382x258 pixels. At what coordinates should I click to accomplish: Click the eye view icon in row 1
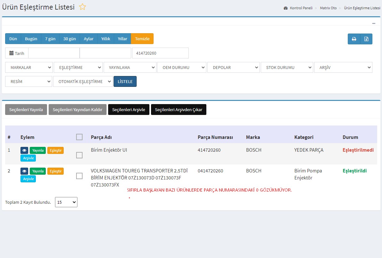(x=24, y=150)
